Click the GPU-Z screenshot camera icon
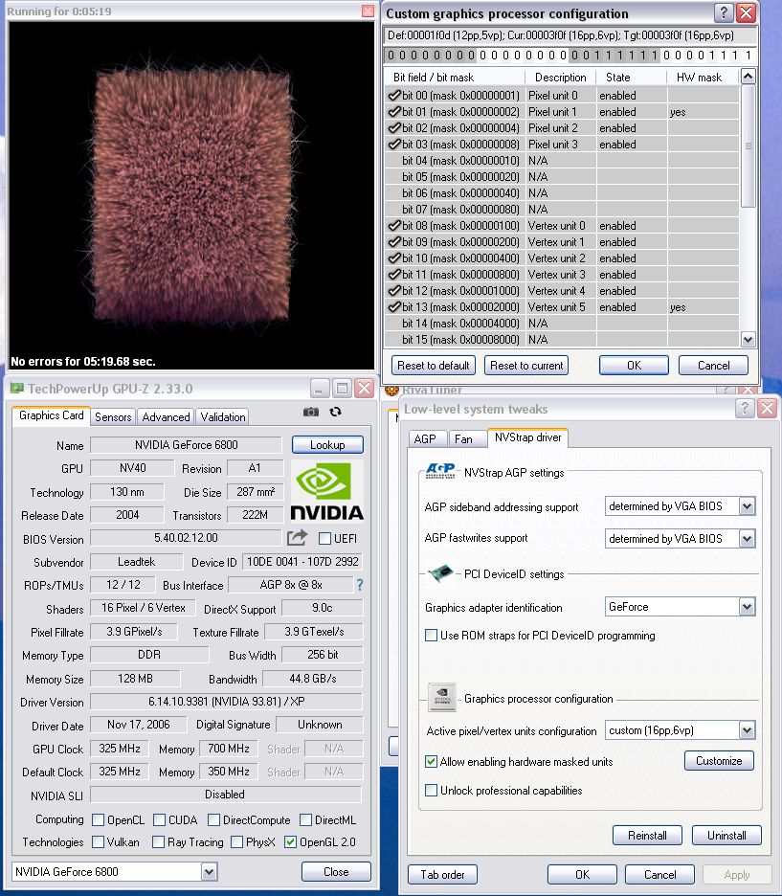The width and height of the screenshot is (782, 896). (x=311, y=412)
